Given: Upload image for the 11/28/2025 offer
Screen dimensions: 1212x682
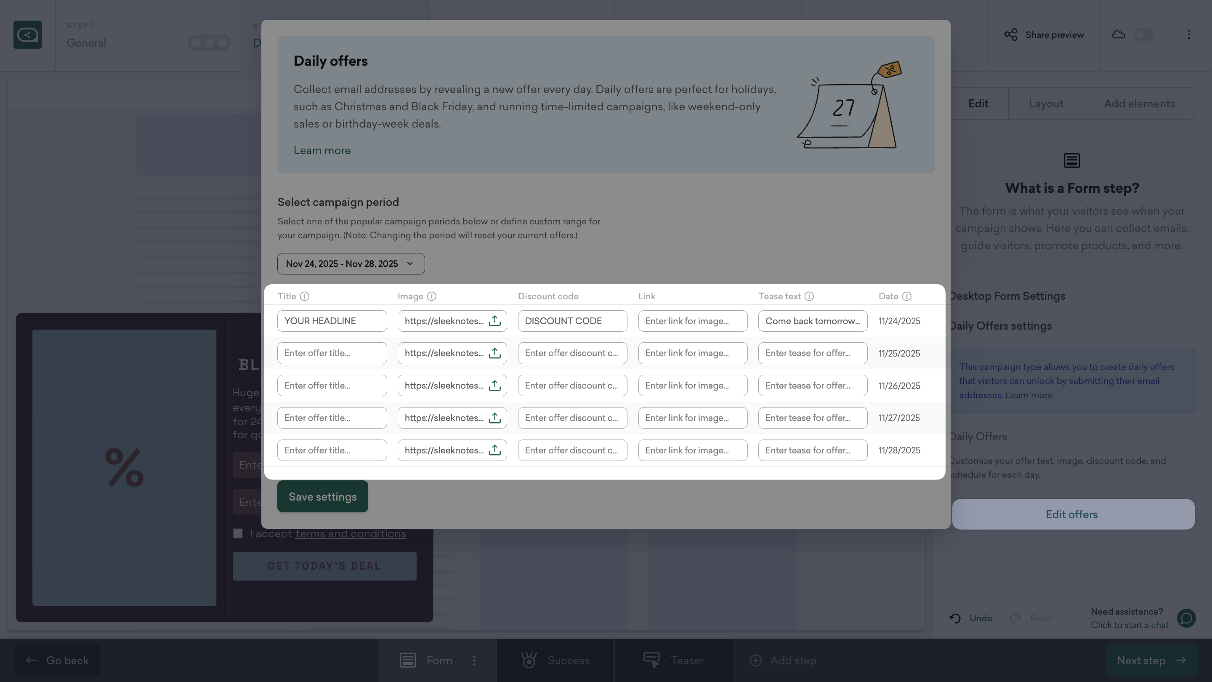Looking at the screenshot, I should pyautogui.click(x=494, y=450).
